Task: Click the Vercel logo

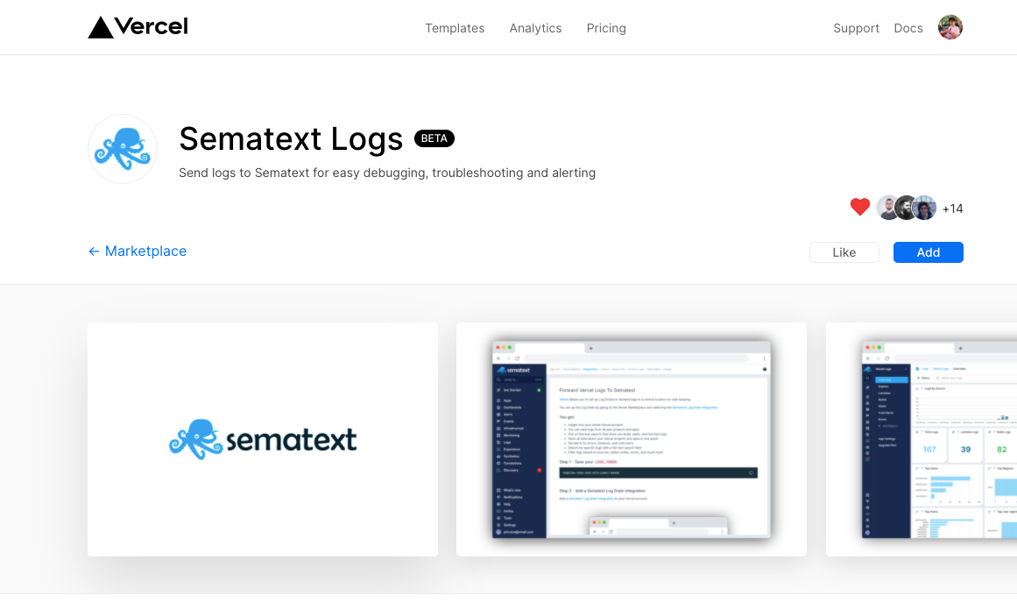Action: click(x=138, y=27)
